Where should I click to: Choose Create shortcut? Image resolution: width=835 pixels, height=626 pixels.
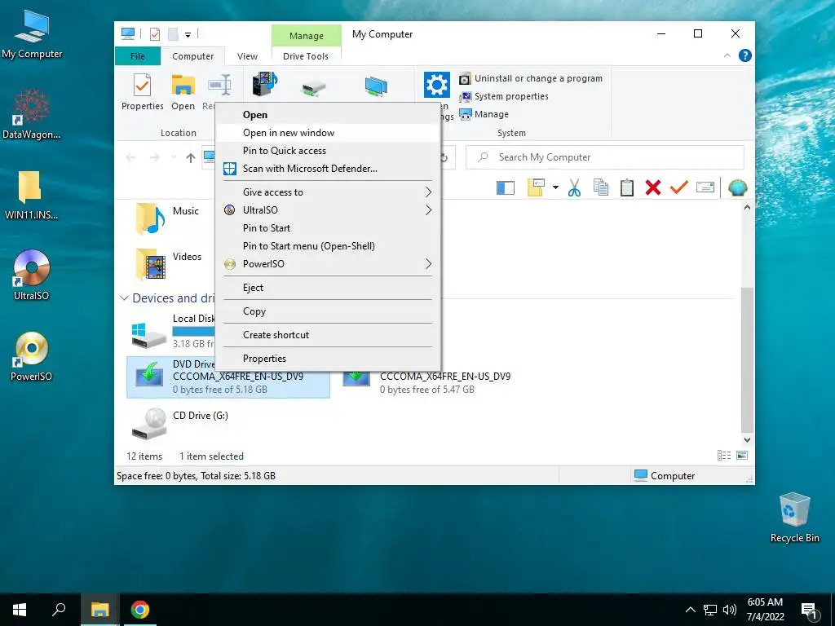[328, 335]
